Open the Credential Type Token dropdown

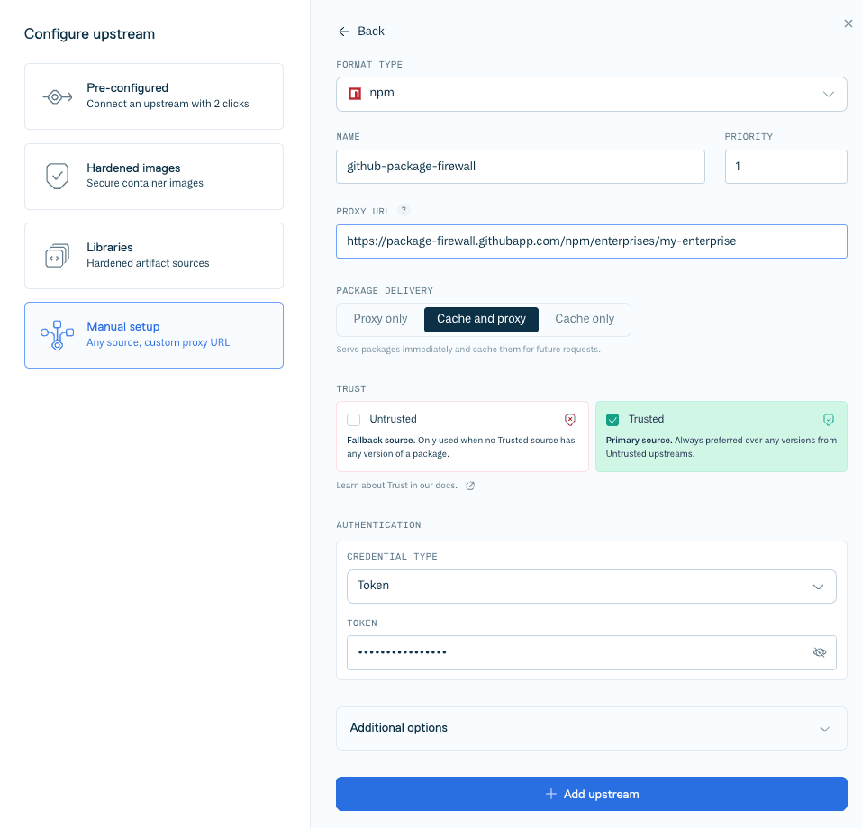tap(592, 587)
